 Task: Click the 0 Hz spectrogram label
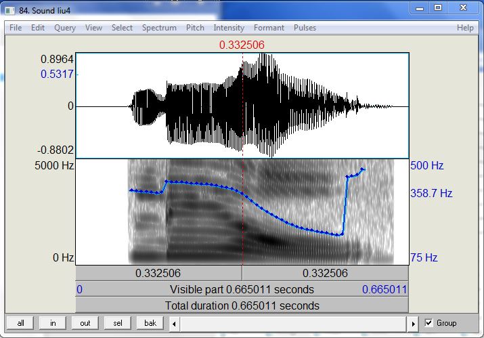(x=63, y=257)
